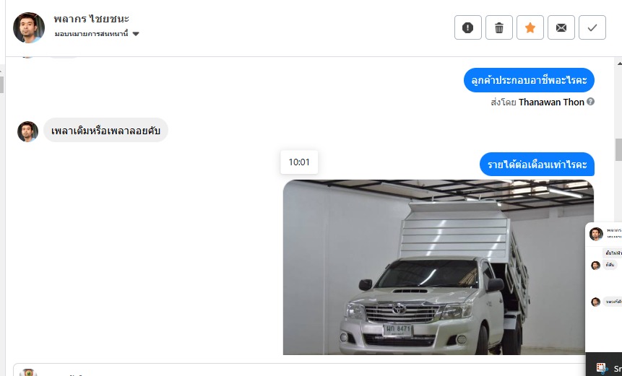Click the customer name พลากร ไชยชนะ
The image size is (622, 376).
tap(92, 19)
